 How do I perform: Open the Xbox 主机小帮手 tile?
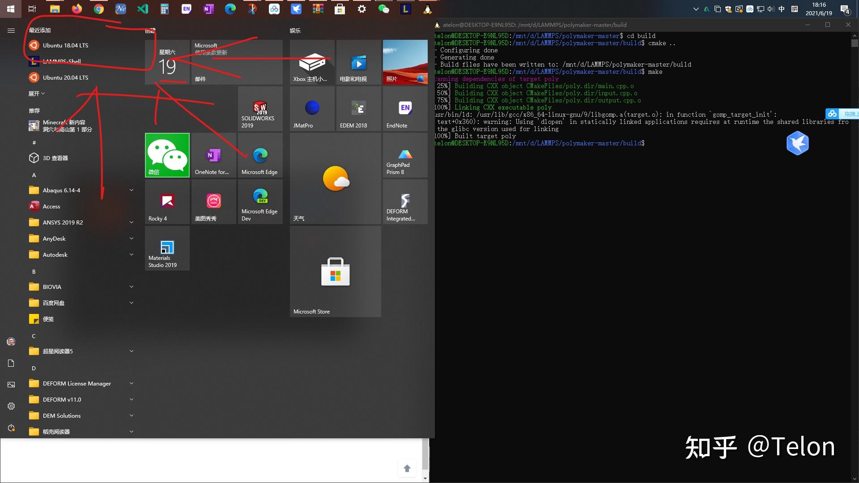point(312,62)
